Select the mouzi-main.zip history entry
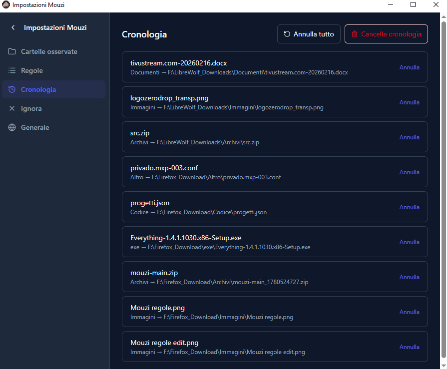This screenshot has width=447, height=369. point(275,277)
